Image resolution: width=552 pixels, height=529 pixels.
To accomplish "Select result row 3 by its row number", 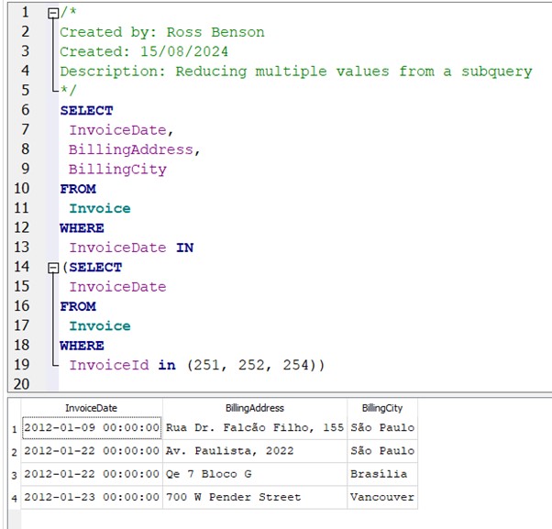I will 14,474.
